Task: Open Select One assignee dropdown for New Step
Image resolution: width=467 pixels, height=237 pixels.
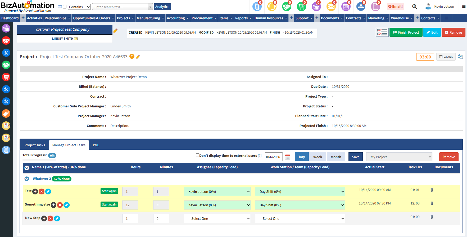Action: (x=217, y=218)
